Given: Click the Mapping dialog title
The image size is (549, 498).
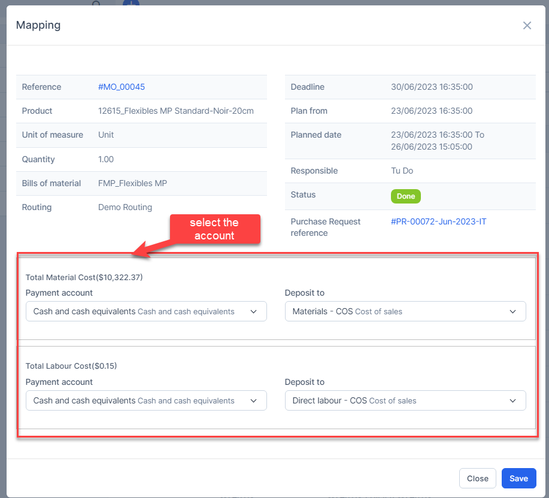Looking at the screenshot, I should (x=38, y=25).
